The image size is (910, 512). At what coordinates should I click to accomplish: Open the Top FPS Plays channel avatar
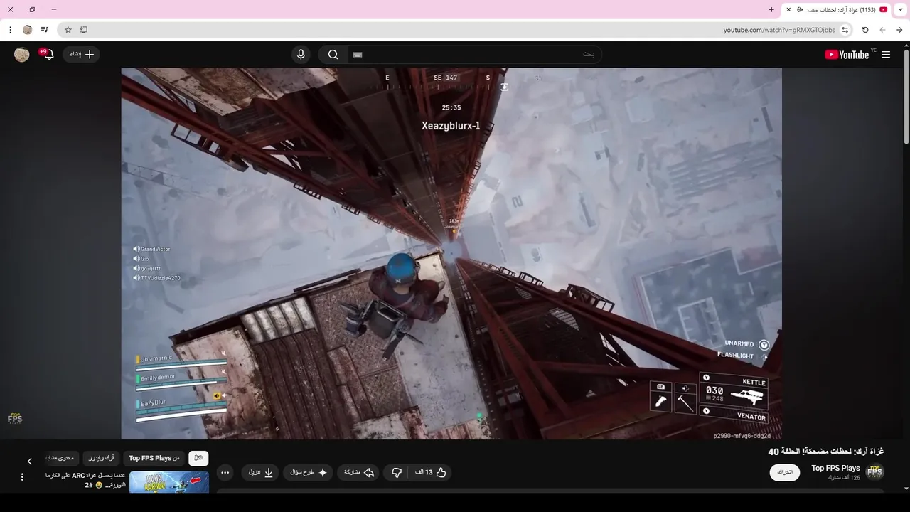[874, 472]
